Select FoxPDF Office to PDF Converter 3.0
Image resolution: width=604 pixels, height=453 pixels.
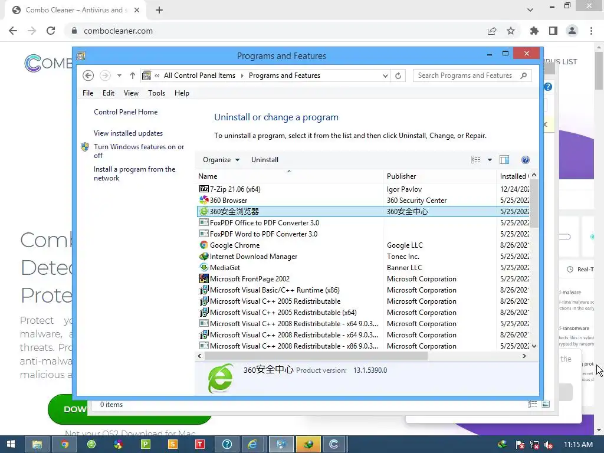tap(264, 222)
